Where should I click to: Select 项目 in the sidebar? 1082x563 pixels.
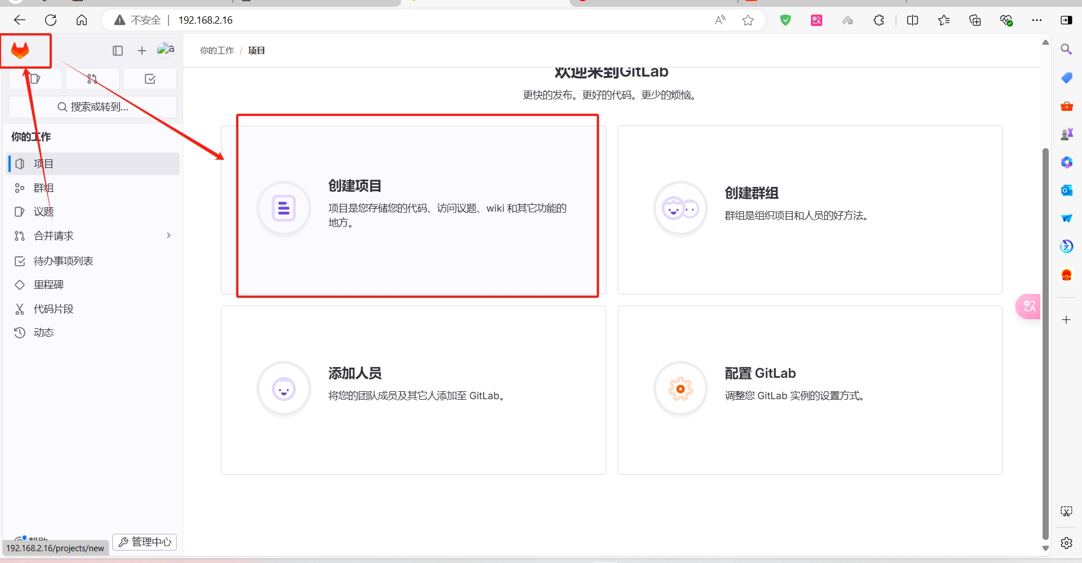(94, 164)
